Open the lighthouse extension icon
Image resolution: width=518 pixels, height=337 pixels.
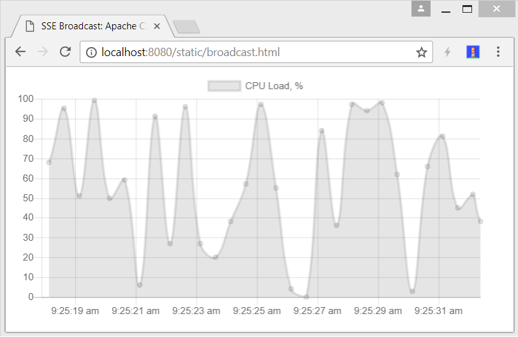(x=473, y=52)
